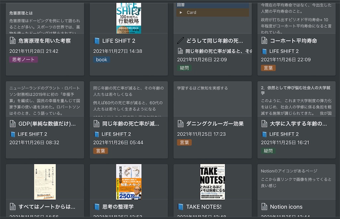Open the Notion icons page
The height and width of the screenshot is (219, 340).
pos(286,207)
